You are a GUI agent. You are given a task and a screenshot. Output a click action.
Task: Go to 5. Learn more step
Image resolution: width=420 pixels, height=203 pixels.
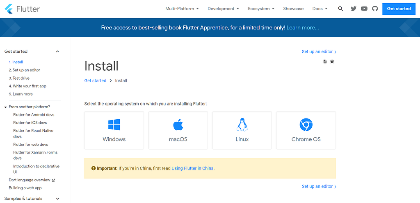21,94
